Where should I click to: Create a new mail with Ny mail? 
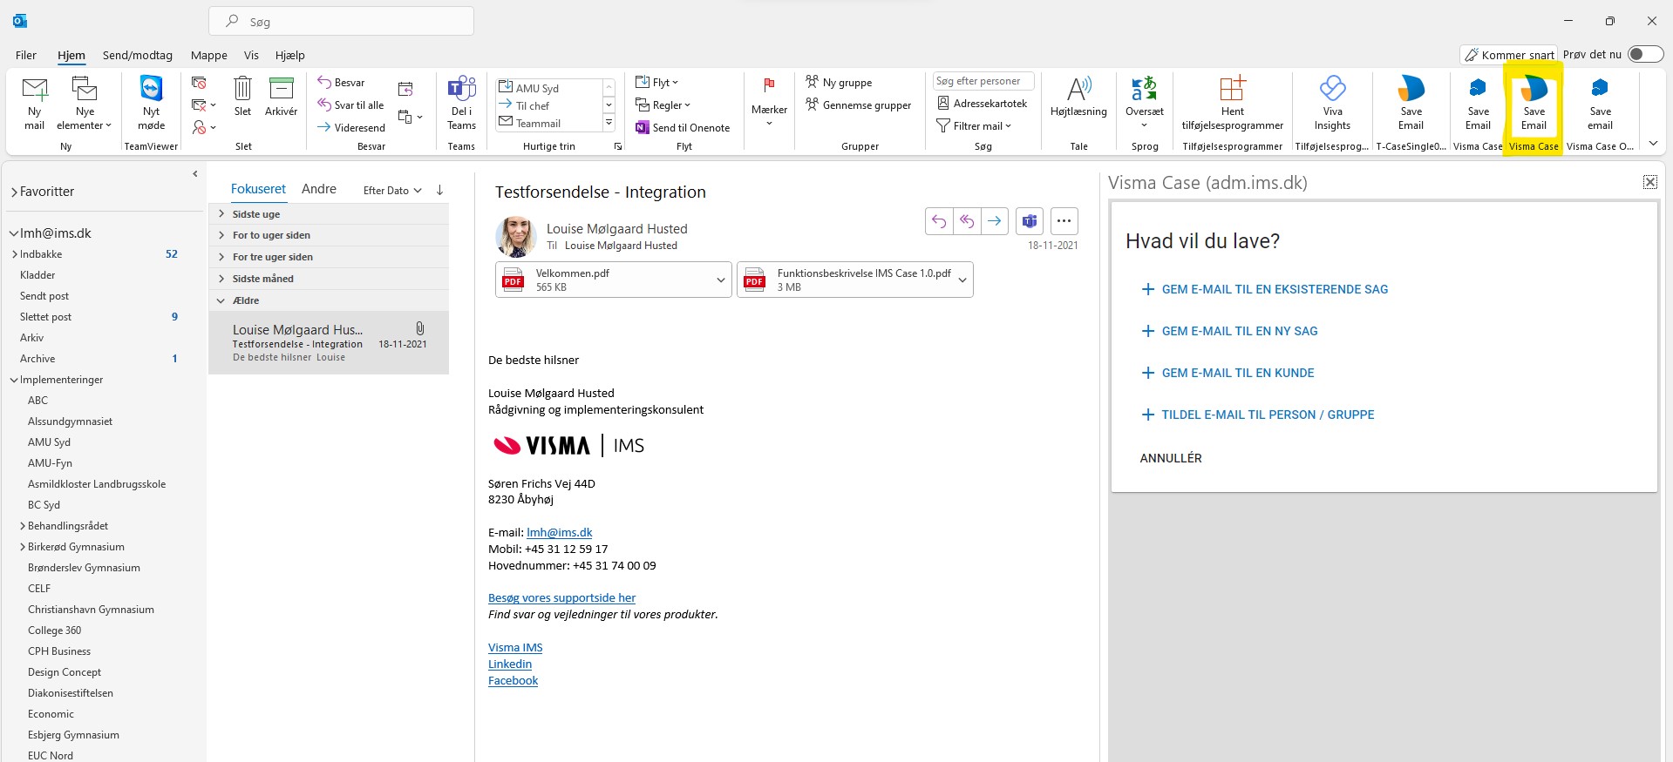pyautogui.click(x=34, y=103)
